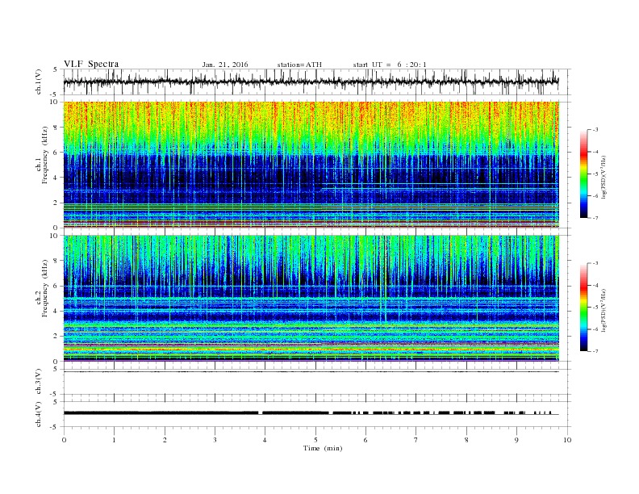639x494 pixels.
Task: Click the ch.4(V) axis label
Action: 39,414
